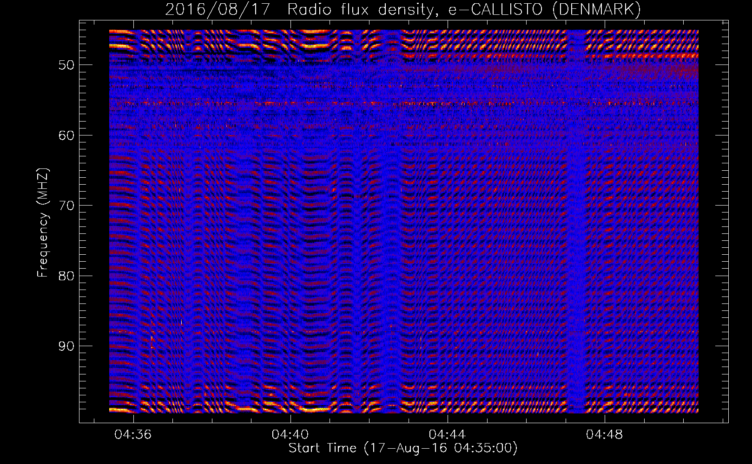Viewport: 752px width, 464px height.
Task: Click the 04:36 time axis label
Action: pyautogui.click(x=133, y=435)
